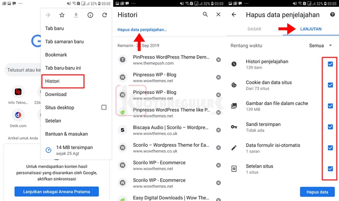Open the Hapus data penjelajahan link
Image resolution: width=339 pixels, height=201 pixels.
pos(142,30)
